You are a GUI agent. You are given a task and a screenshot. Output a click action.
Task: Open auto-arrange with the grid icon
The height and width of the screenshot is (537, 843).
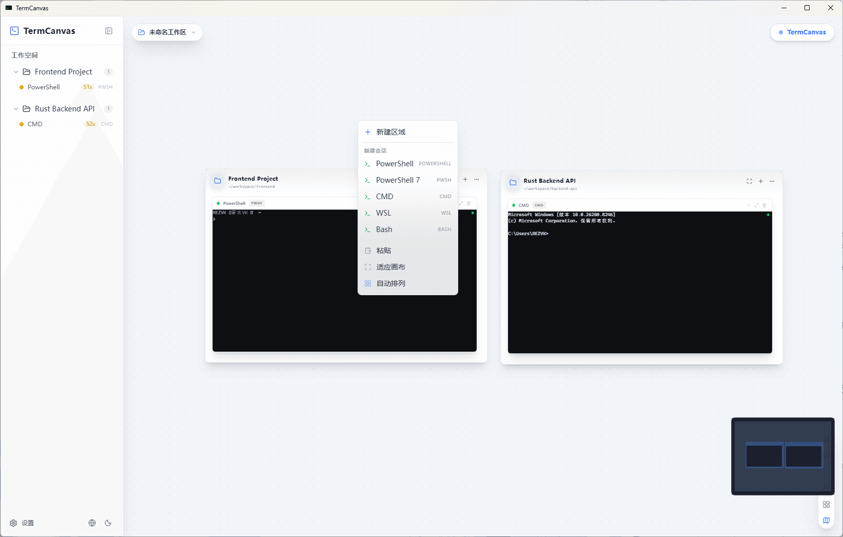(826, 504)
